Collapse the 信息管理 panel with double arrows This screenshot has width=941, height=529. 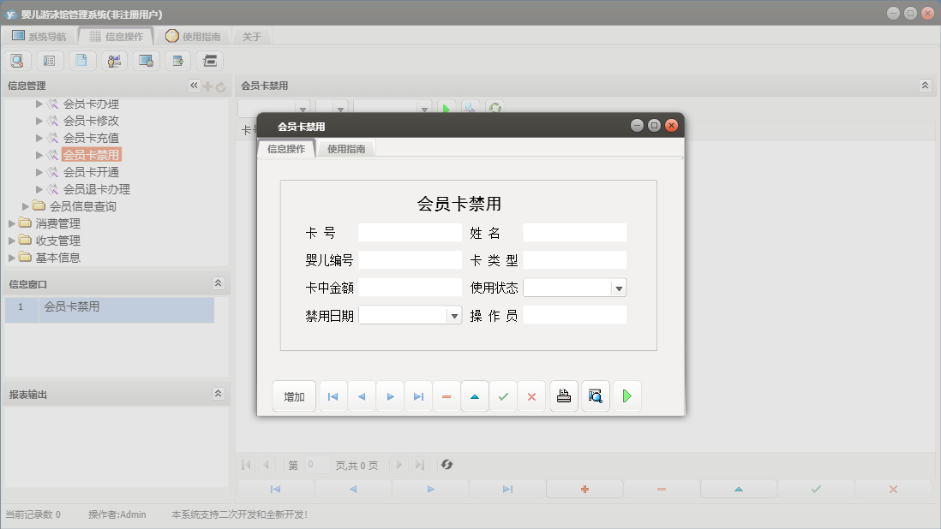(193, 85)
